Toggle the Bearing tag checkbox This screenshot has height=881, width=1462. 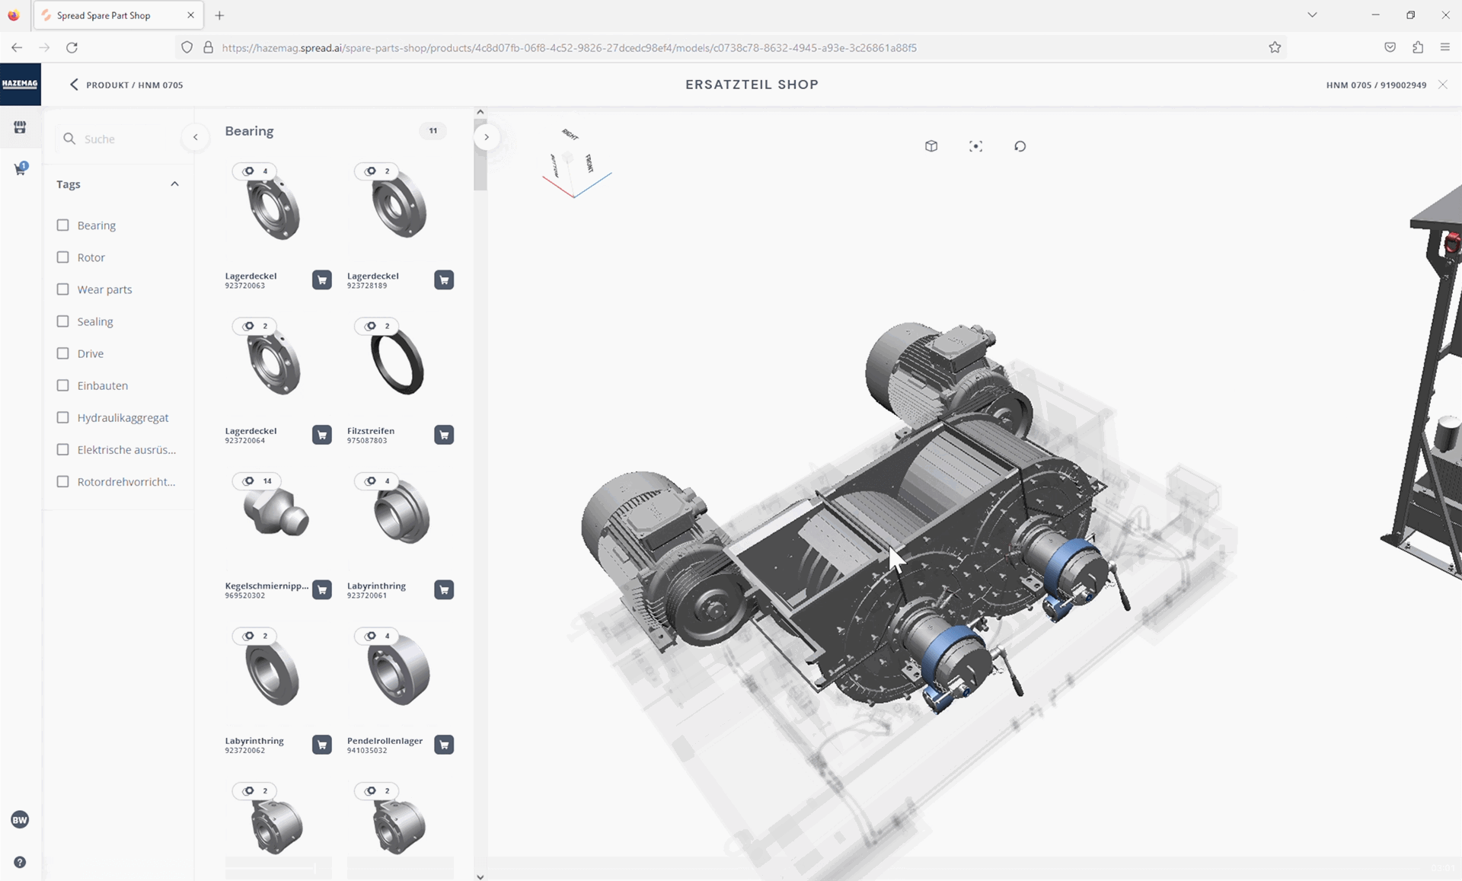(63, 225)
